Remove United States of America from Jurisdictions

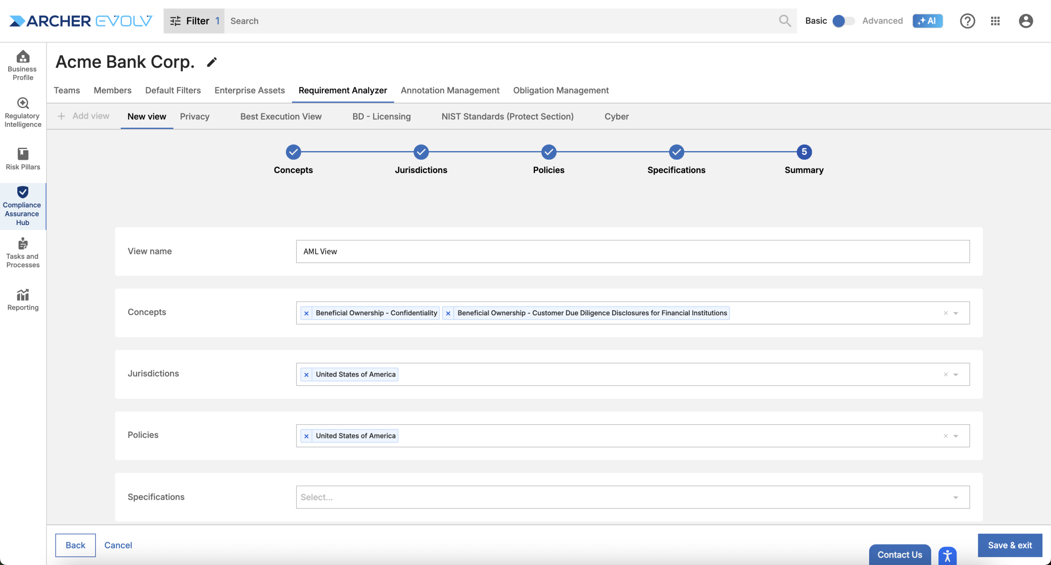[306, 374]
